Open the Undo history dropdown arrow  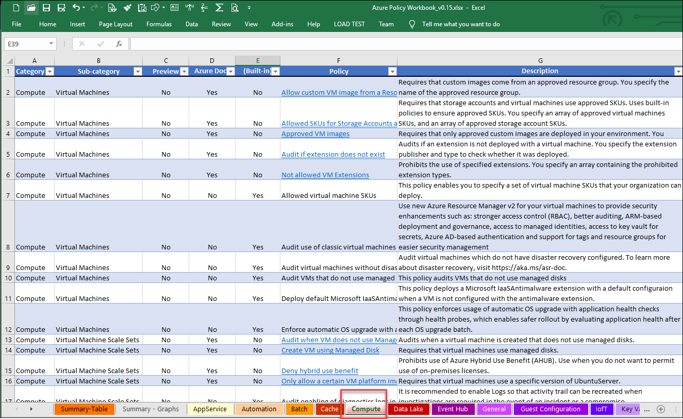(x=84, y=8)
